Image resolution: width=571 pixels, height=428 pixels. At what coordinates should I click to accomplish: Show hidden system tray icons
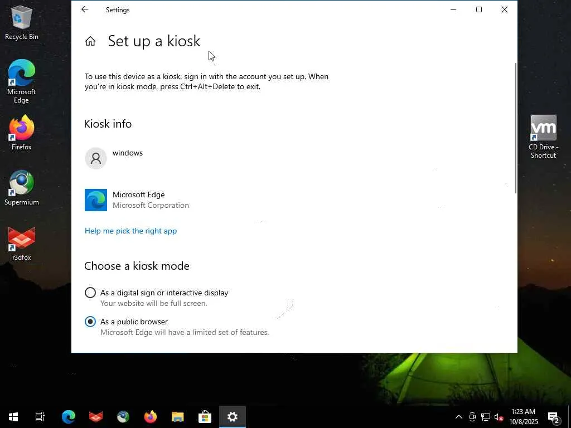pyautogui.click(x=459, y=417)
